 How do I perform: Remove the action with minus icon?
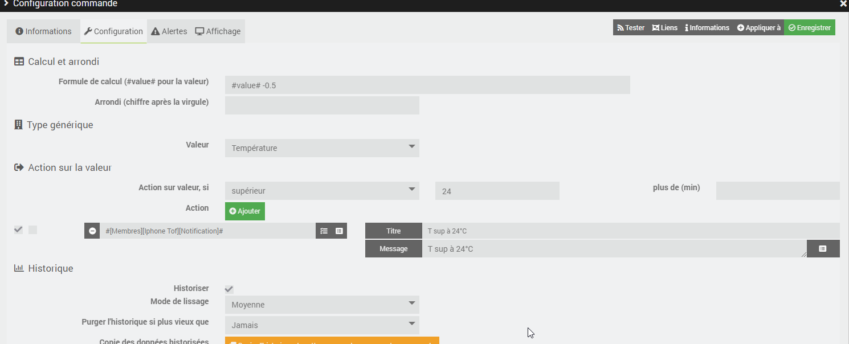tap(92, 231)
